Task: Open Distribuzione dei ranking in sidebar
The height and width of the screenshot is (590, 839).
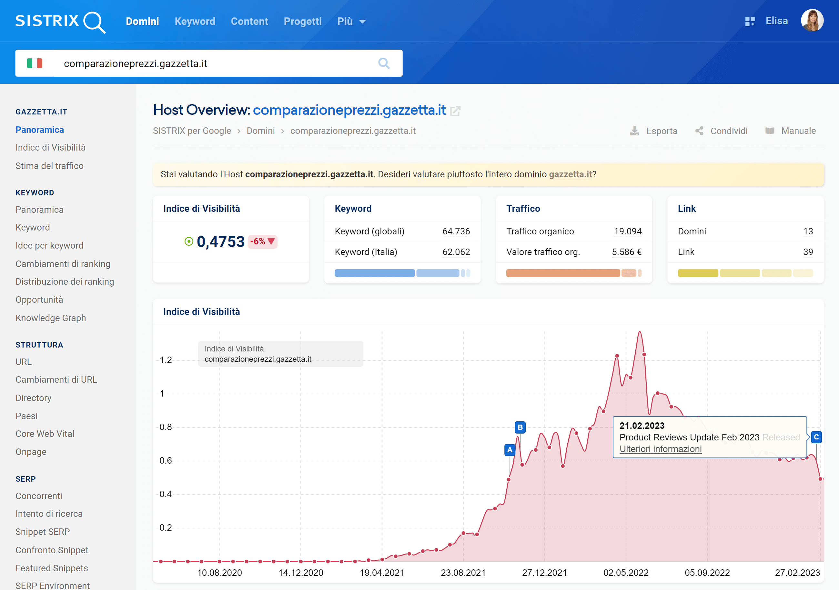Action: pos(65,282)
